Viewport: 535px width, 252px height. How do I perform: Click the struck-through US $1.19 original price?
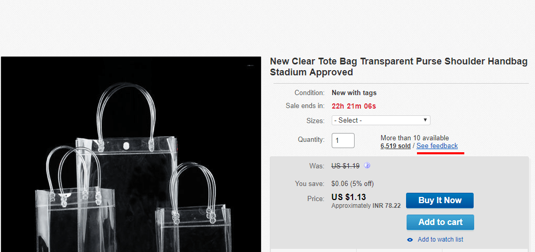345,166
